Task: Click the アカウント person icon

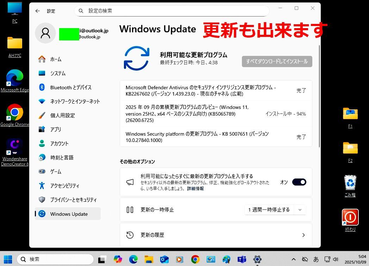Action: [x=42, y=143]
